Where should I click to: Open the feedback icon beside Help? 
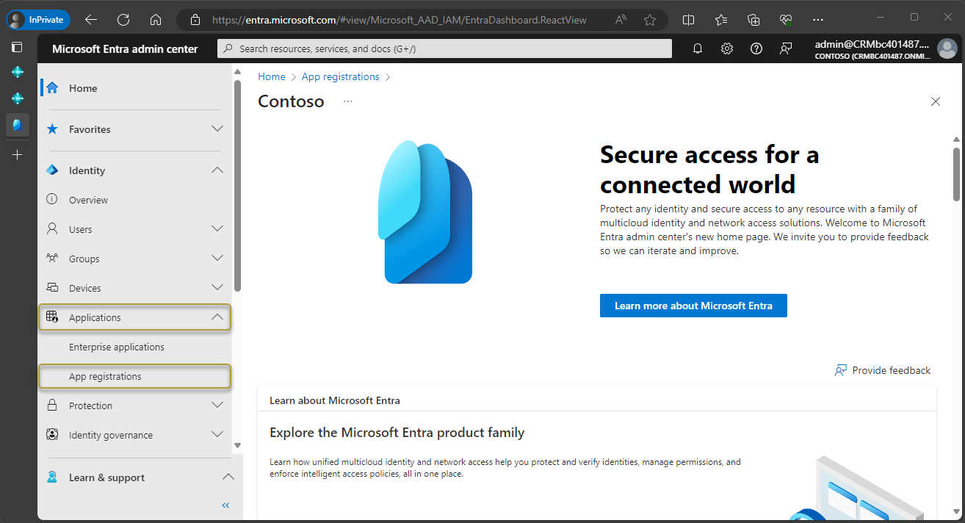pyautogui.click(x=785, y=48)
